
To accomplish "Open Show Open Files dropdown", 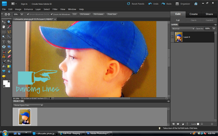I will (x=28, y=105).
